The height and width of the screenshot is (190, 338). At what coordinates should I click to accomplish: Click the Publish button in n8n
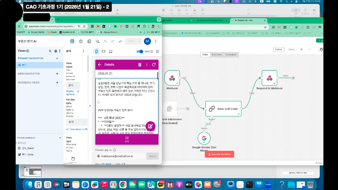[279, 50]
